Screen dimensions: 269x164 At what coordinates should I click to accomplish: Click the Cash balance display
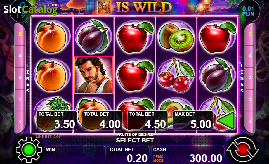(x=188, y=155)
